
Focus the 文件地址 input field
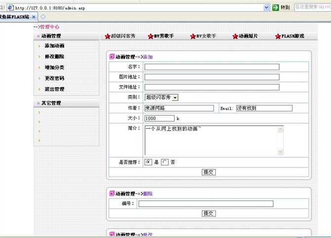tap(212, 87)
